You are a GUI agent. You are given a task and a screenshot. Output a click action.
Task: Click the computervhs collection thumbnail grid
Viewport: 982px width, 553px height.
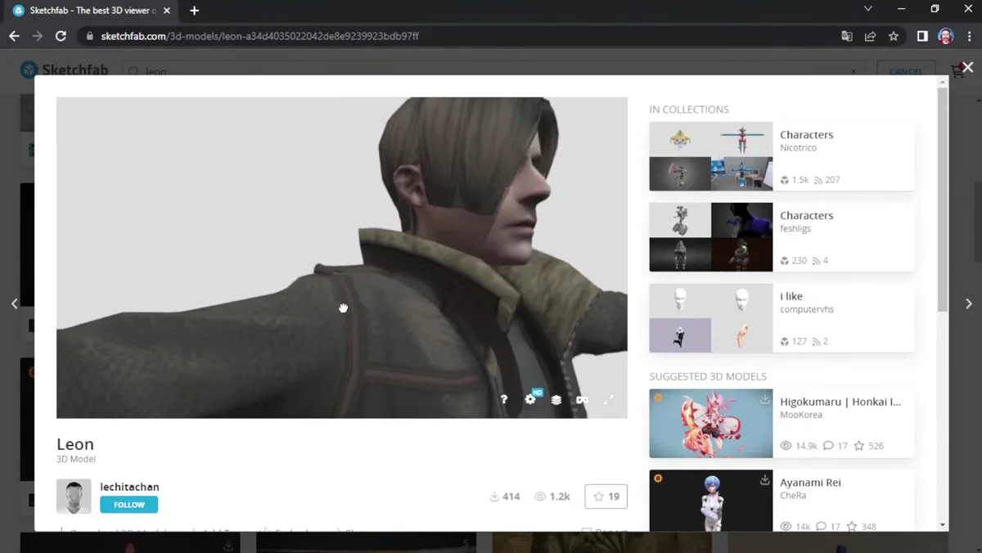coord(710,318)
